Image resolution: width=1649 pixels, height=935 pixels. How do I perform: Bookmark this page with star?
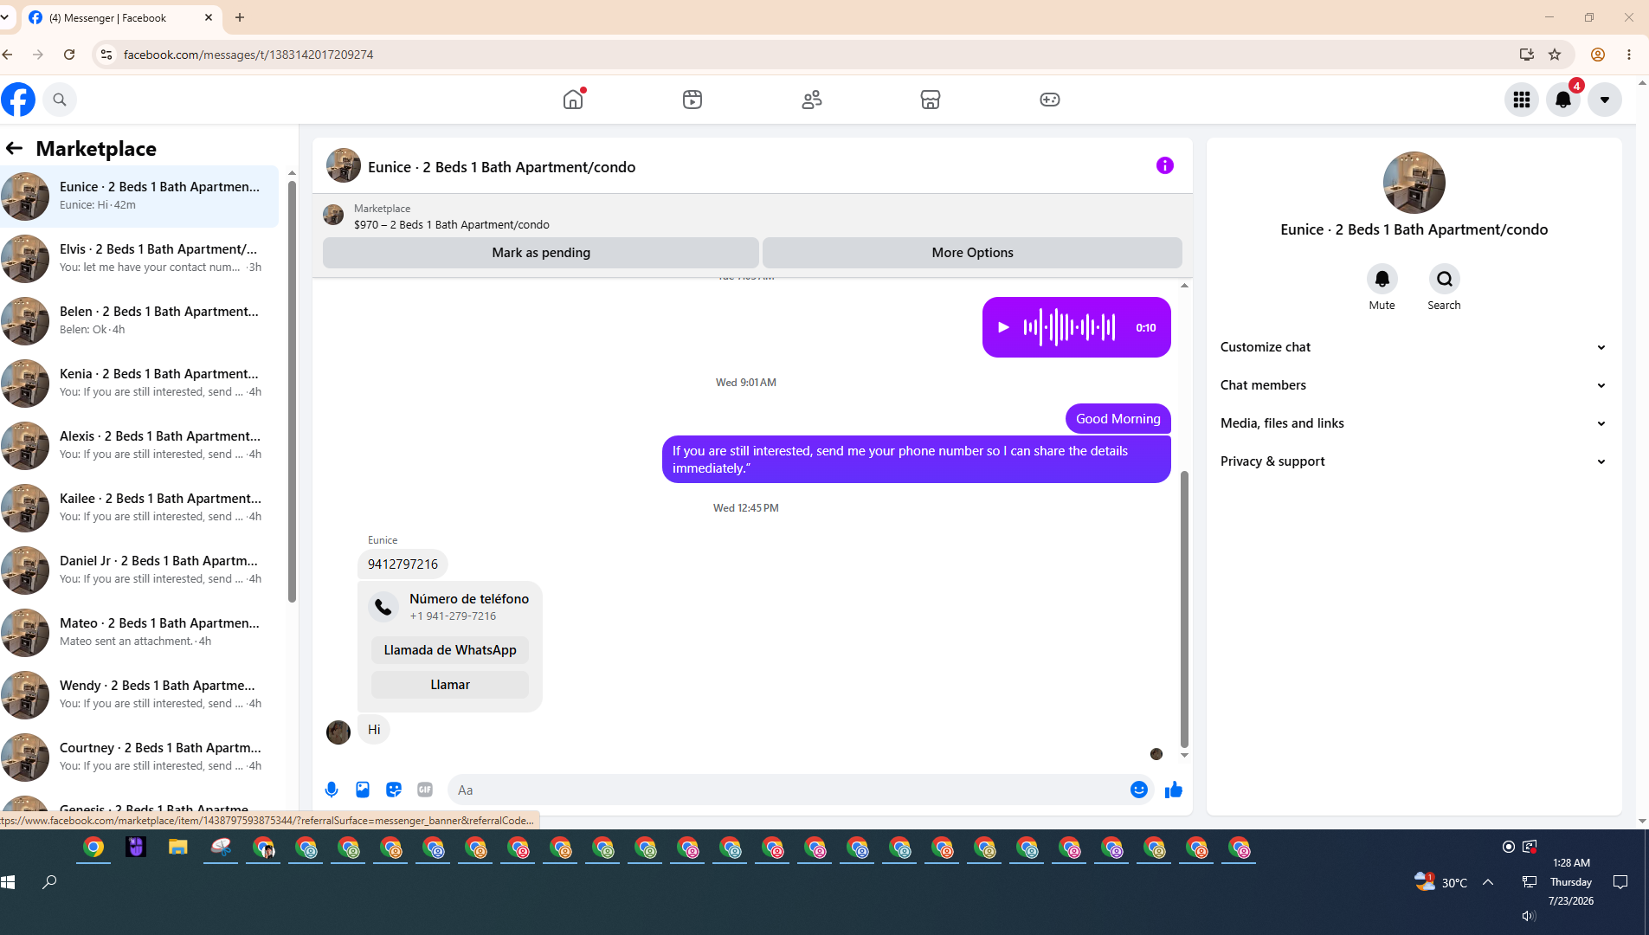point(1555,55)
